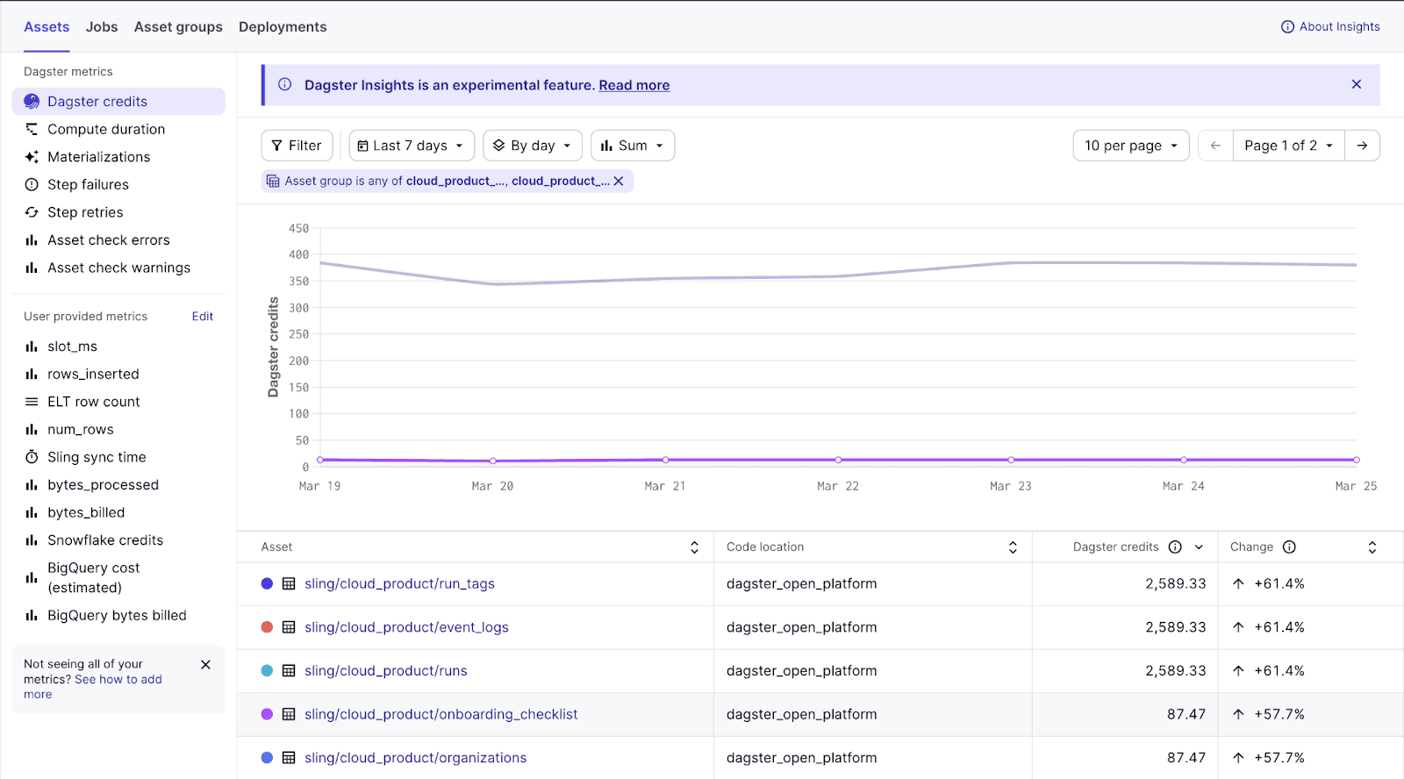Sort table by Code location column
The image size is (1404, 779).
[x=1013, y=547]
